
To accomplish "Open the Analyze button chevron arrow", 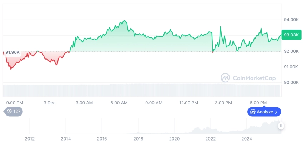I will pos(276,112).
